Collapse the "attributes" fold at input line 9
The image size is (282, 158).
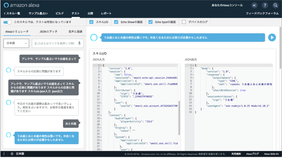(x=101, y=90)
